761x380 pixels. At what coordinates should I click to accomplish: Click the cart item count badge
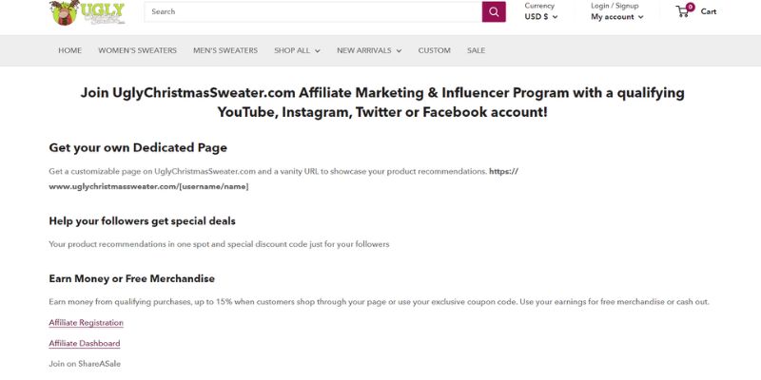691,7
